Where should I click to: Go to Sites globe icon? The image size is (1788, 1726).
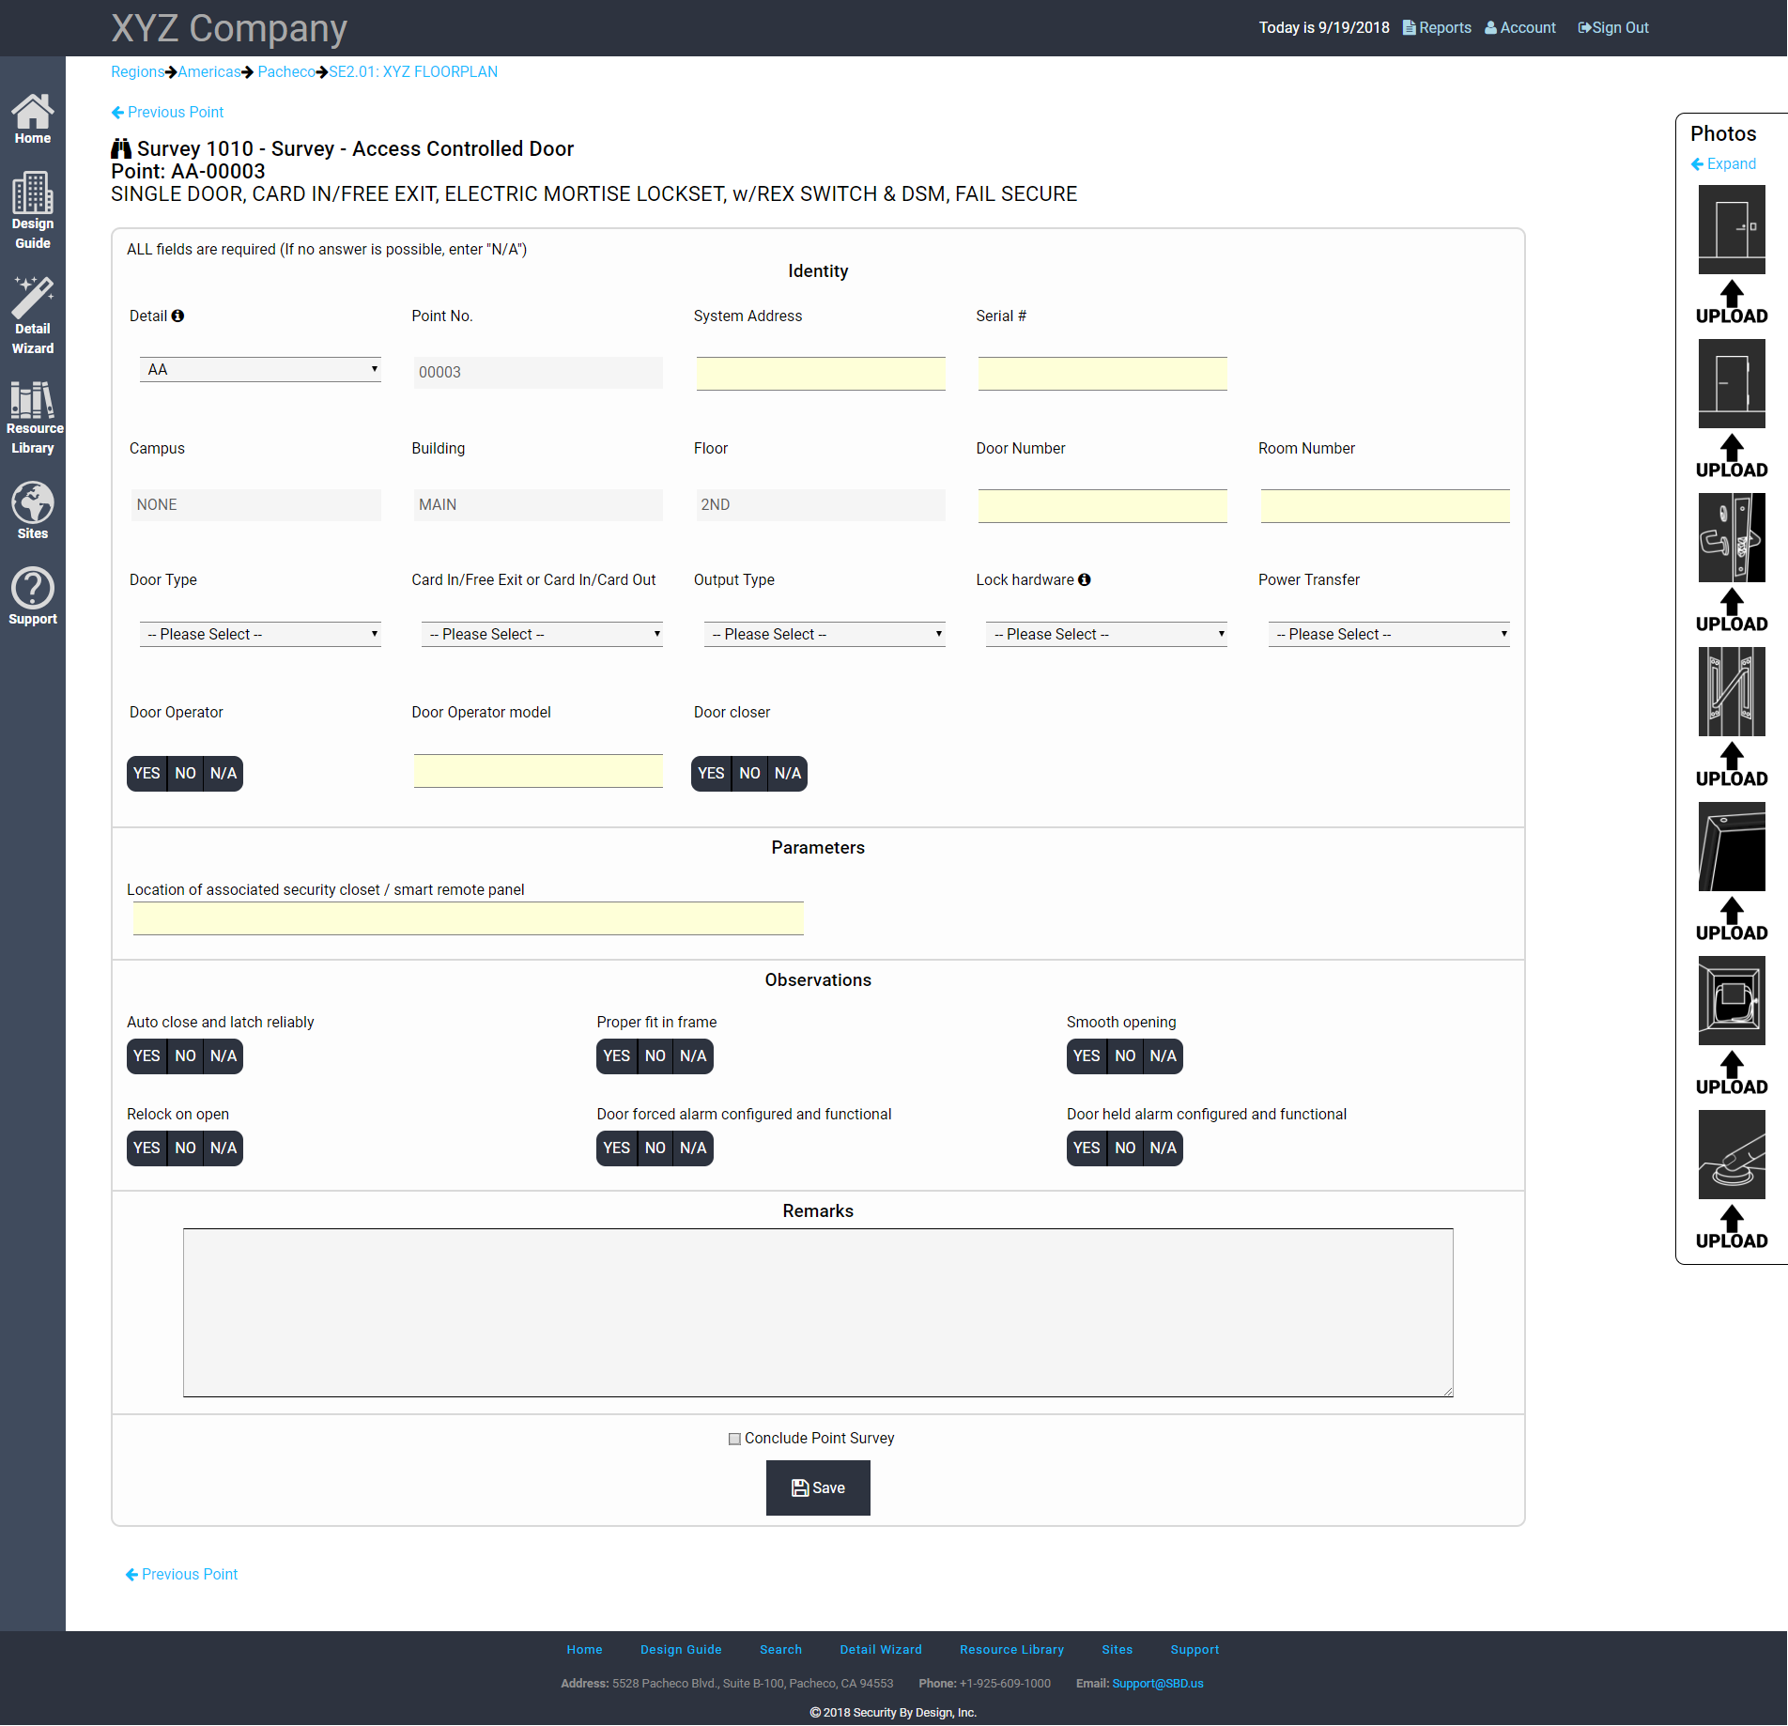(x=33, y=502)
